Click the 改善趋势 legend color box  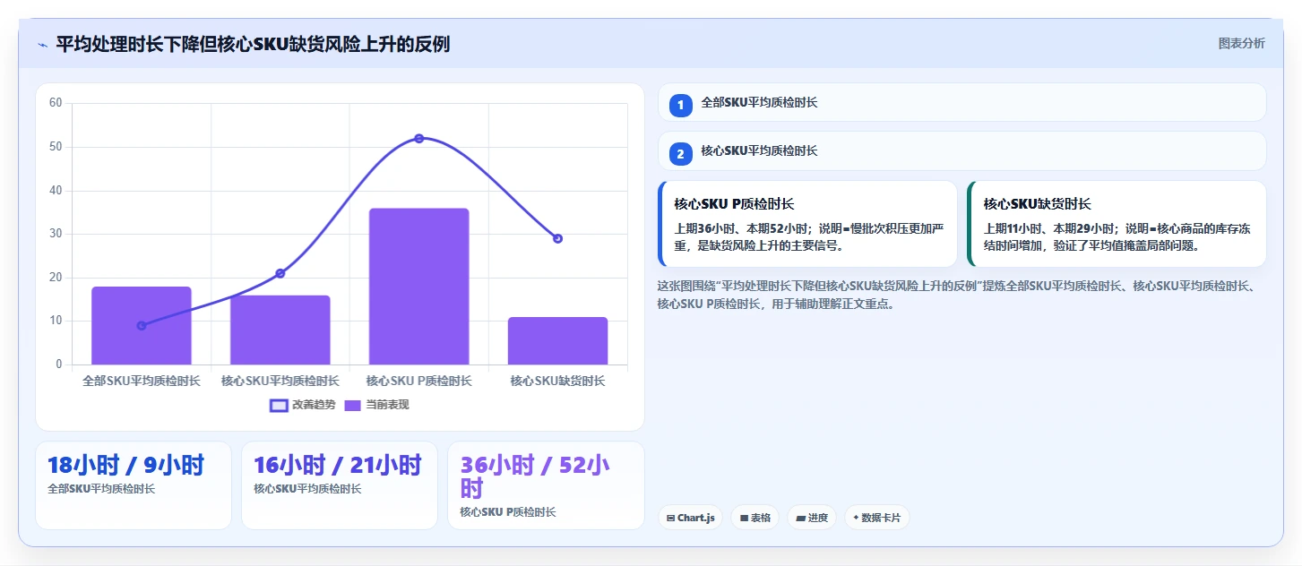coord(279,405)
